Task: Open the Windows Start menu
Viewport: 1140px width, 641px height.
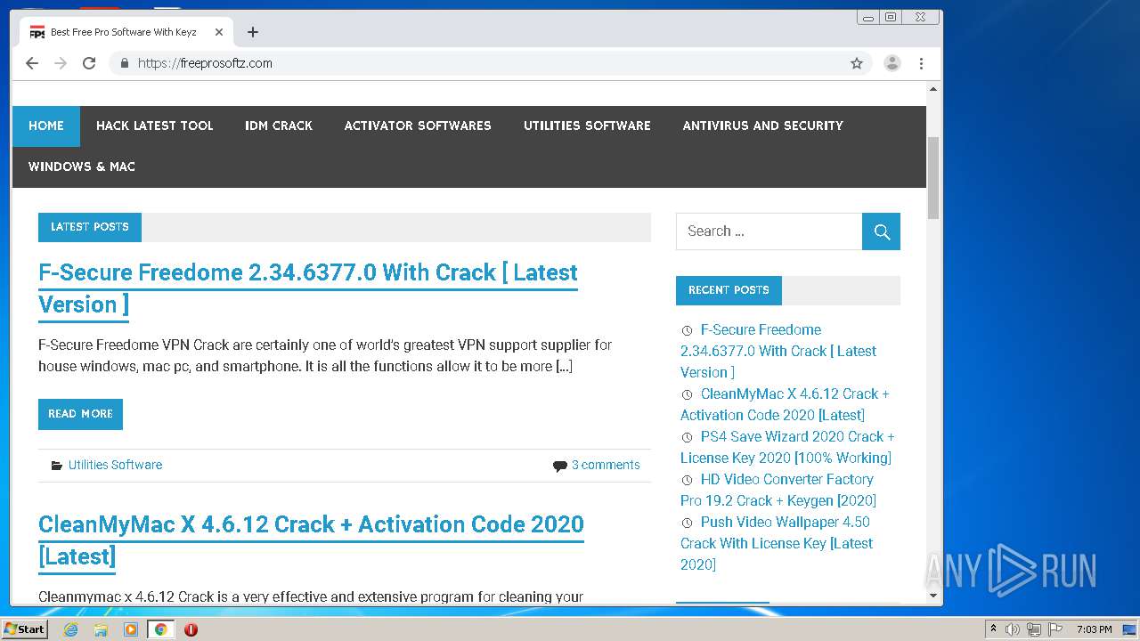Action: click(24, 629)
